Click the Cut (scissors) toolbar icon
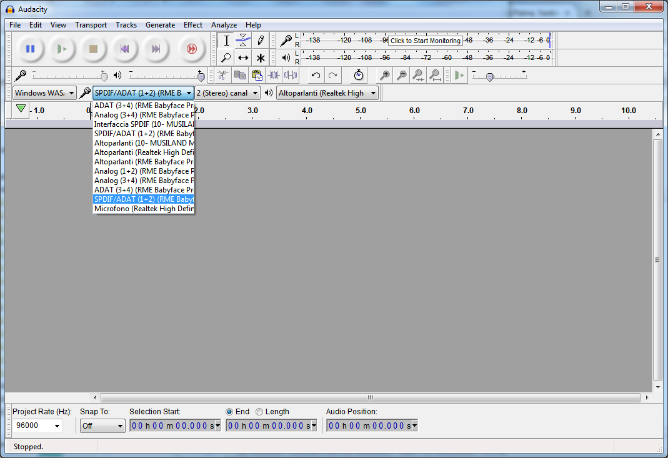Image resolution: width=668 pixels, height=458 pixels. click(x=222, y=76)
